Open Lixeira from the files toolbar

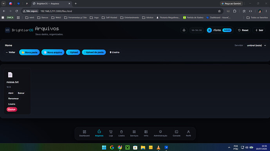click(115, 52)
